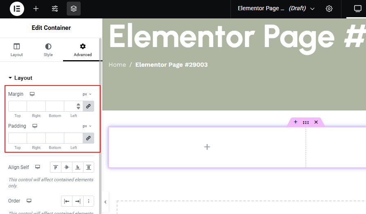Click the Margin Bottom input field
The image size is (366, 214).
pyautogui.click(x=55, y=106)
